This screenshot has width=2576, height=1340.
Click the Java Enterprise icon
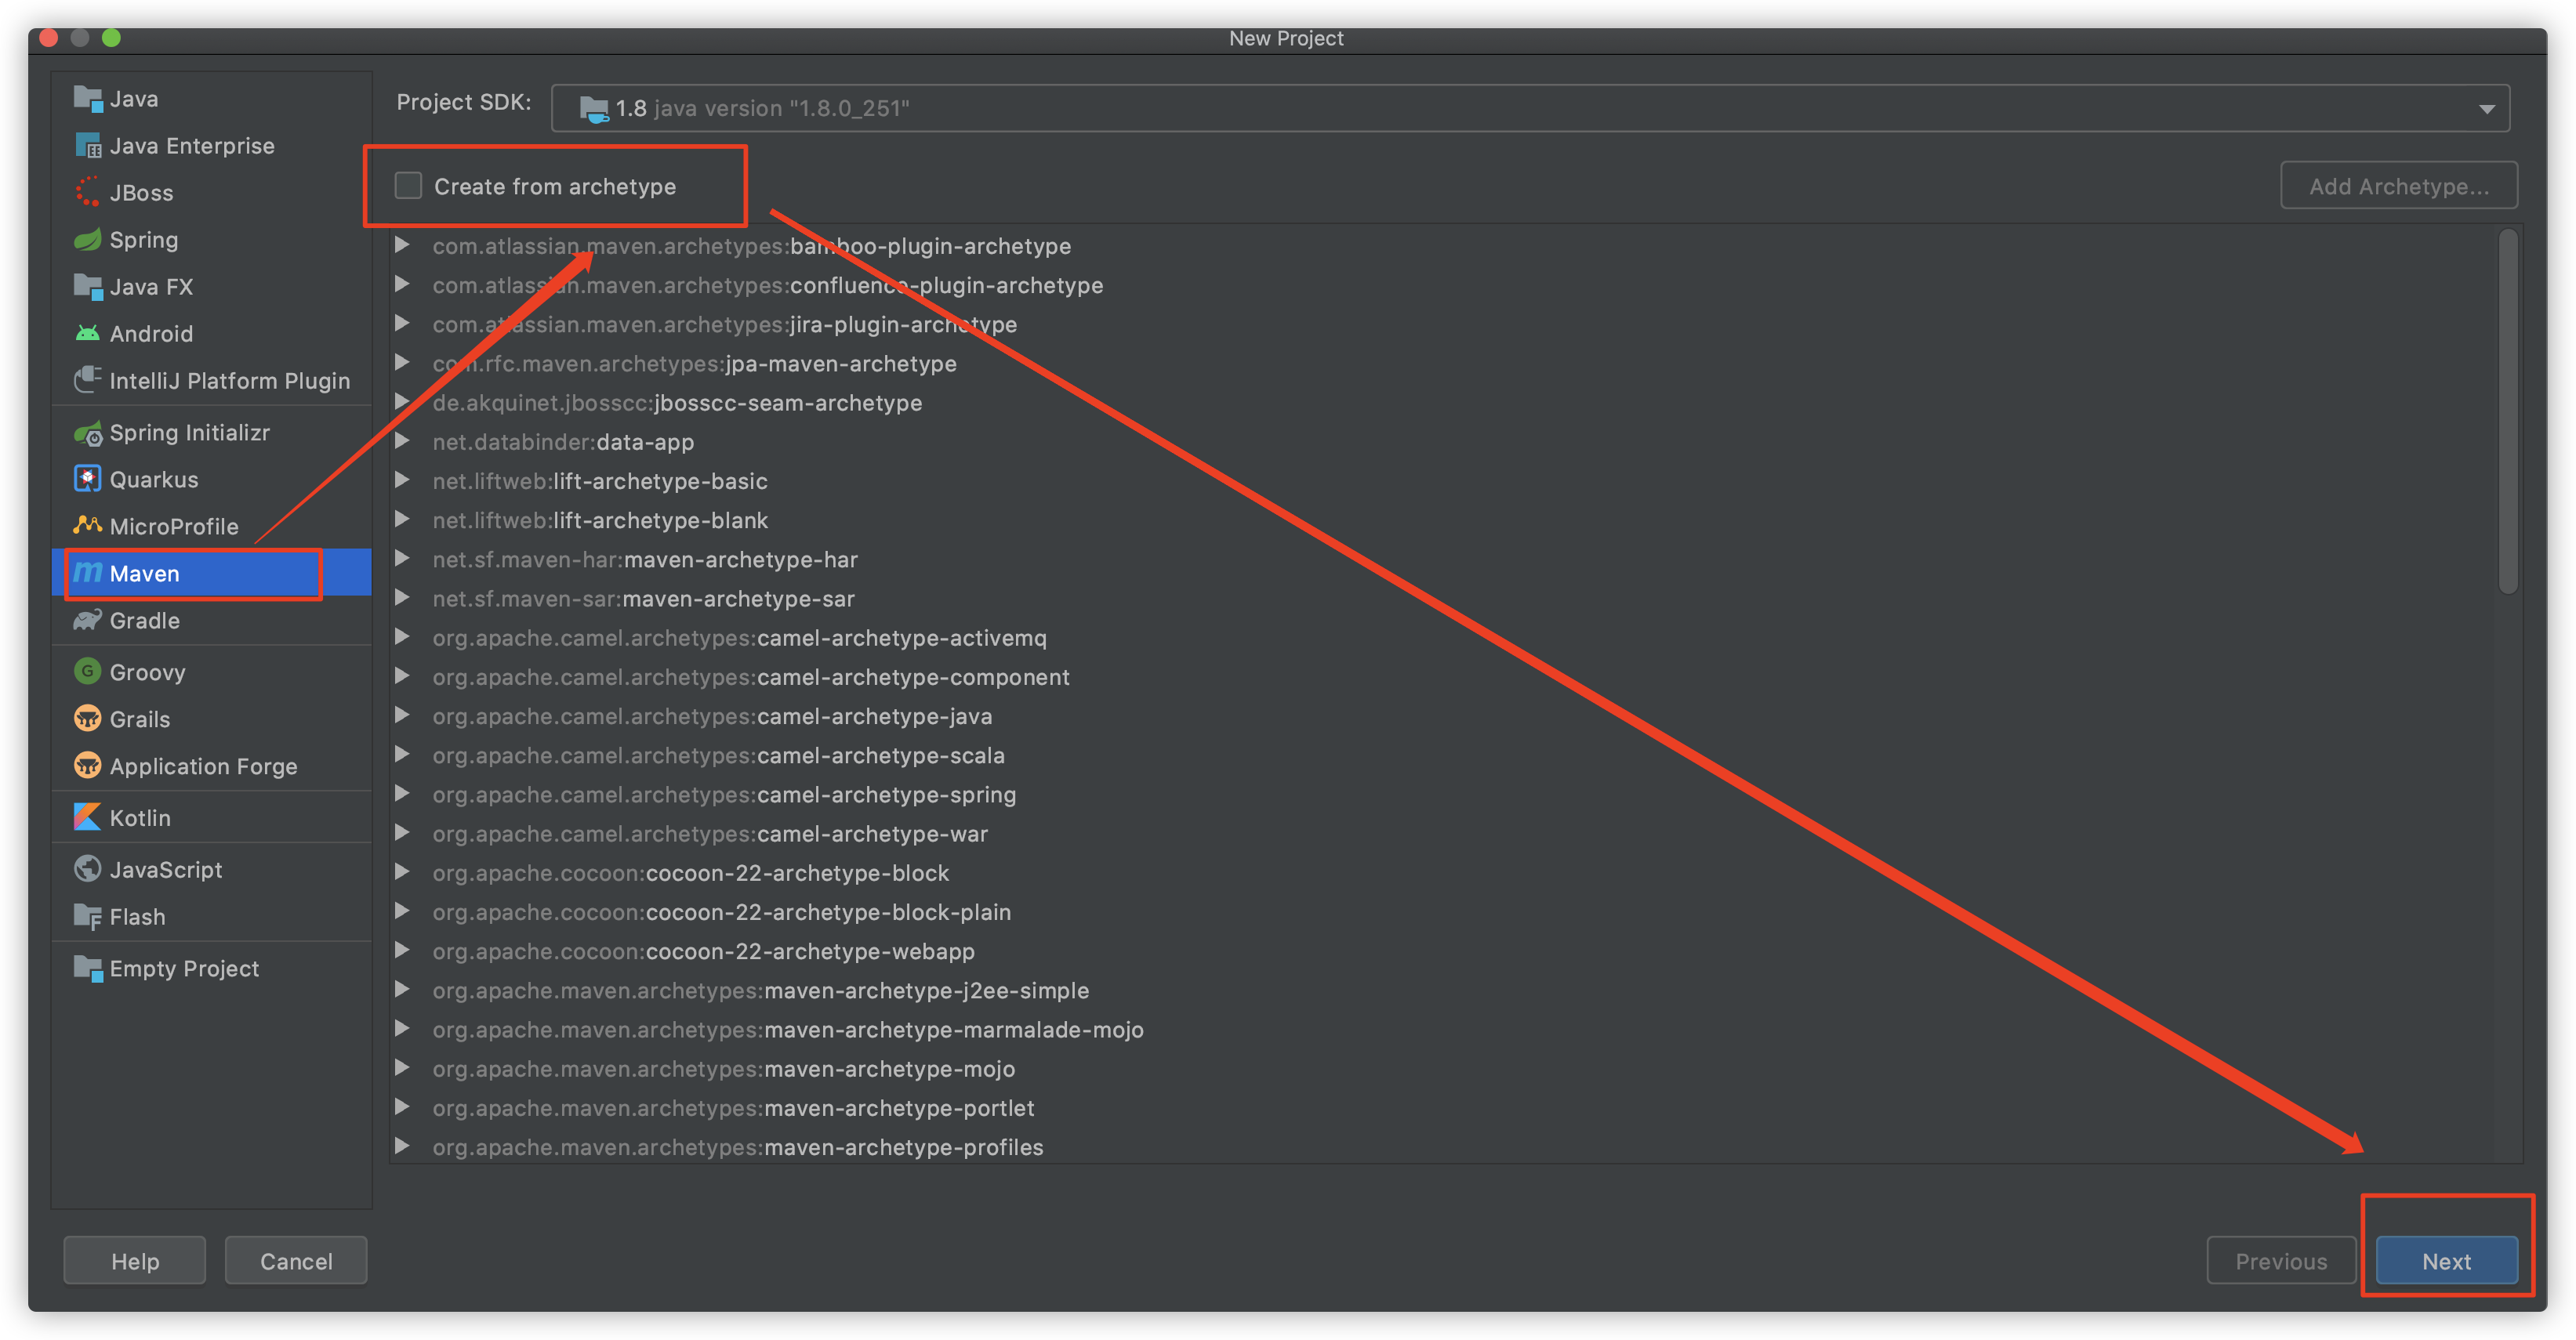pos(88,146)
